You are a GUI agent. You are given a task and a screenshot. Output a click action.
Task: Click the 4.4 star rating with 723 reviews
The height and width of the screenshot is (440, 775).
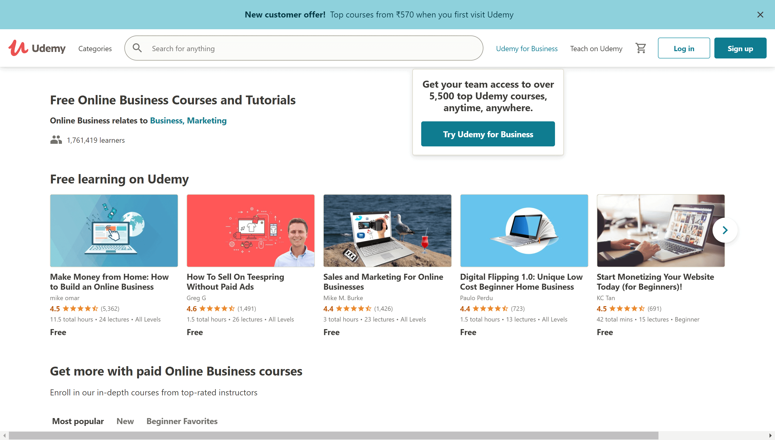coord(493,308)
